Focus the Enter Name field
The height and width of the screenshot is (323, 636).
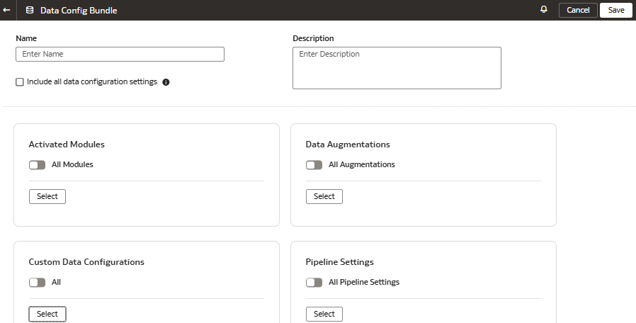tap(120, 55)
